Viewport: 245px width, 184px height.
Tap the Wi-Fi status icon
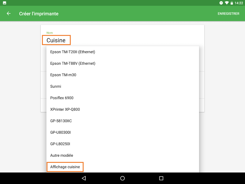point(227,3)
